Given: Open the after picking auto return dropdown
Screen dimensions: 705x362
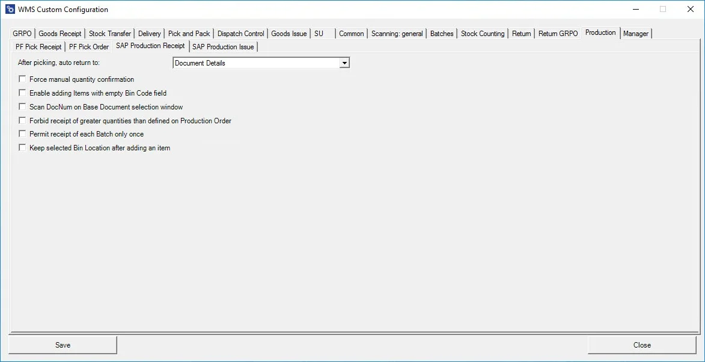Looking at the screenshot, I should [x=344, y=63].
